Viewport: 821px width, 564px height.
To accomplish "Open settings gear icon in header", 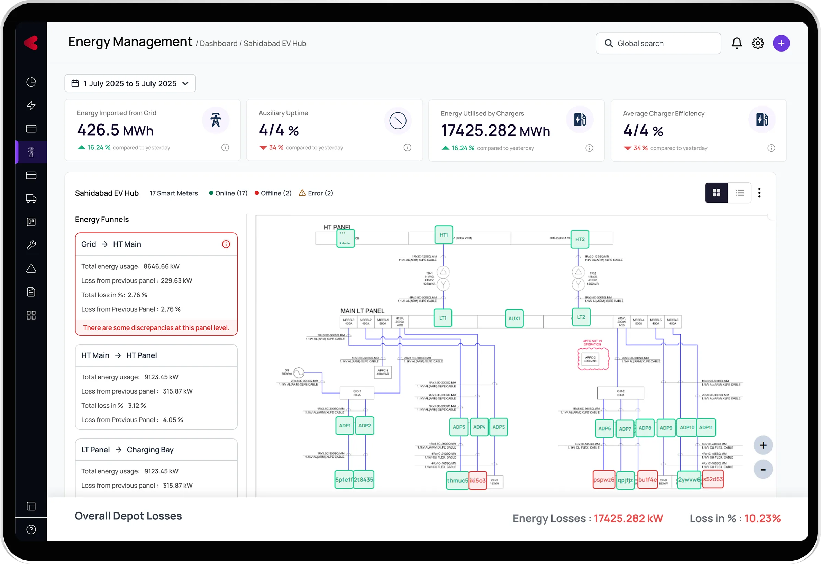I will pyautogui.click(x=758, y=44).
